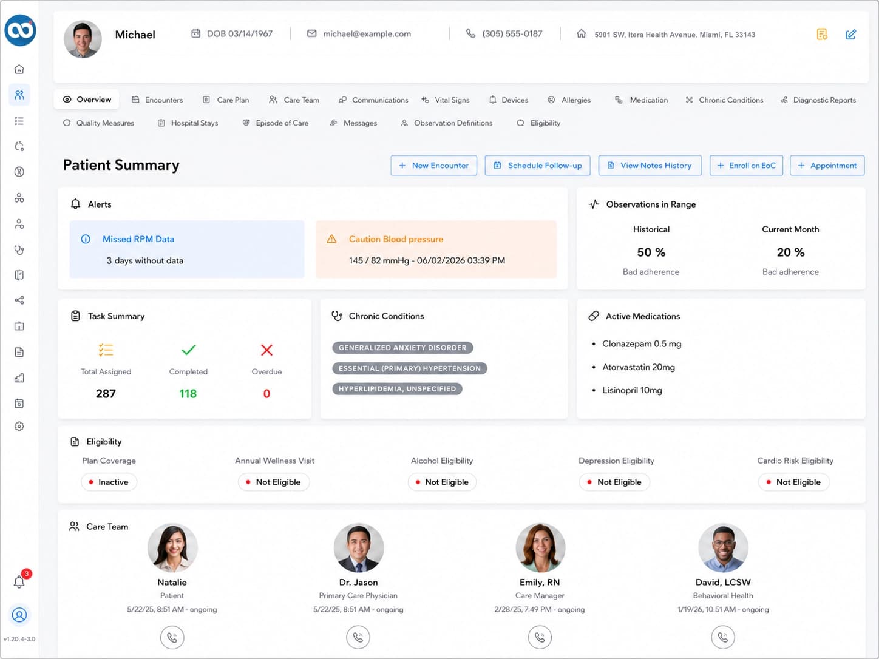Open notifications bell with badge 3

point(20,581)
